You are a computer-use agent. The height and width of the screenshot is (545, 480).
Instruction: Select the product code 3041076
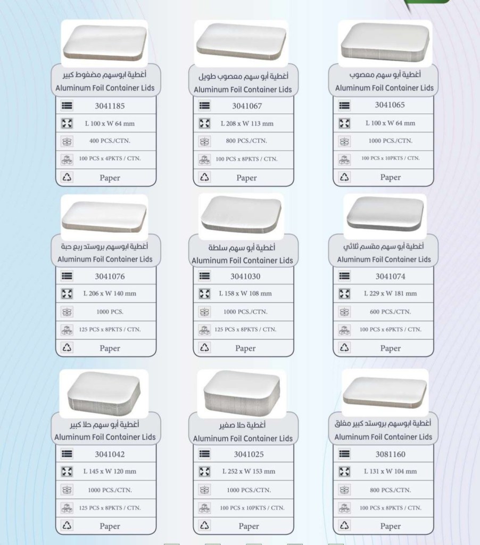(110, 276)
